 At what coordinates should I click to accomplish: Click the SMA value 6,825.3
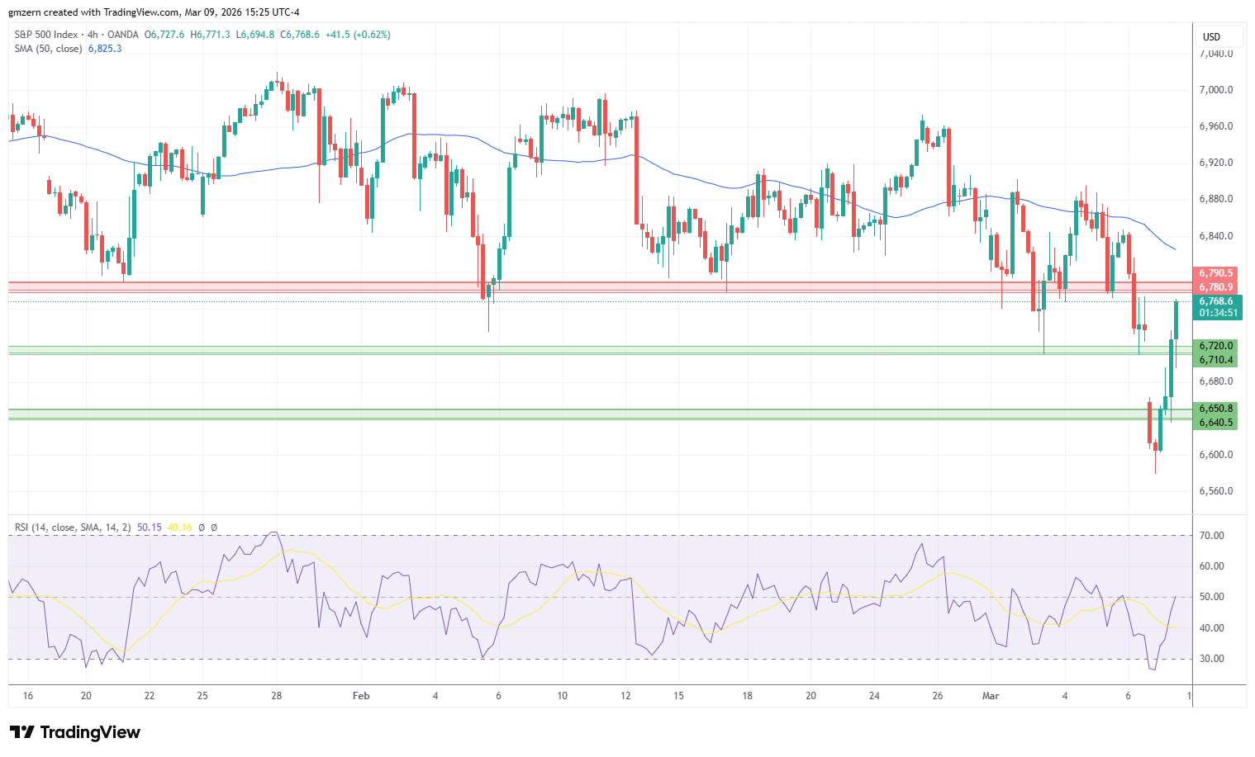105,49
